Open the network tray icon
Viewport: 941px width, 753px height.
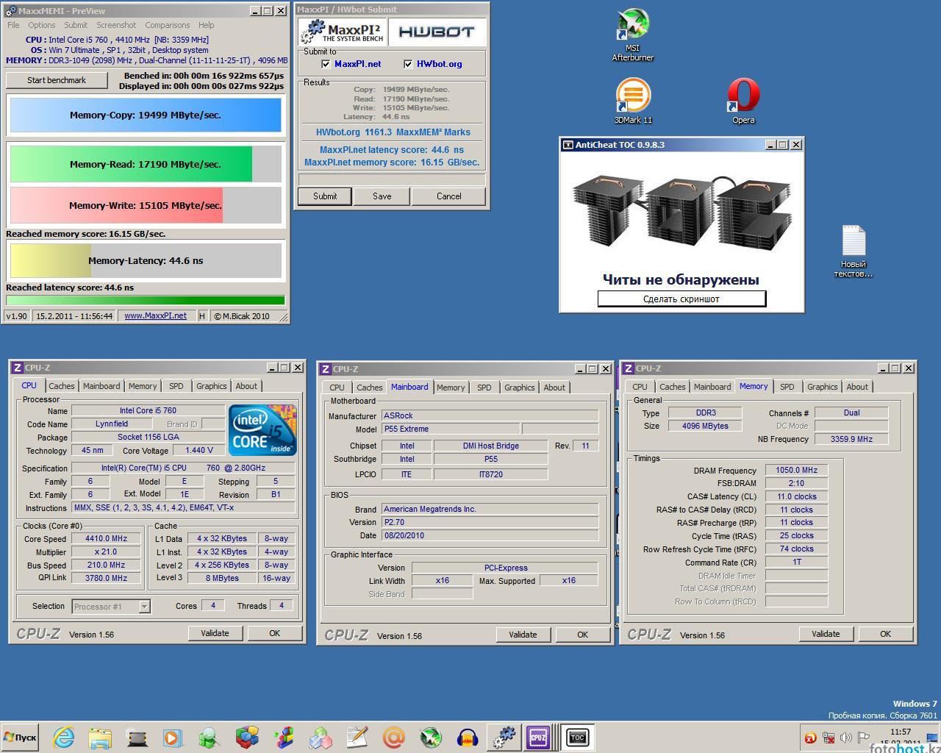click(829, 738)
